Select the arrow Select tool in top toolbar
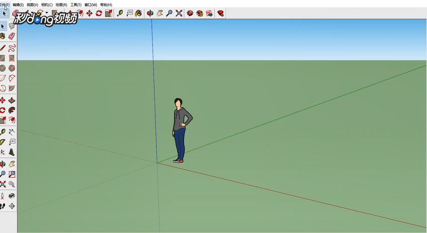 click(5, 14)
